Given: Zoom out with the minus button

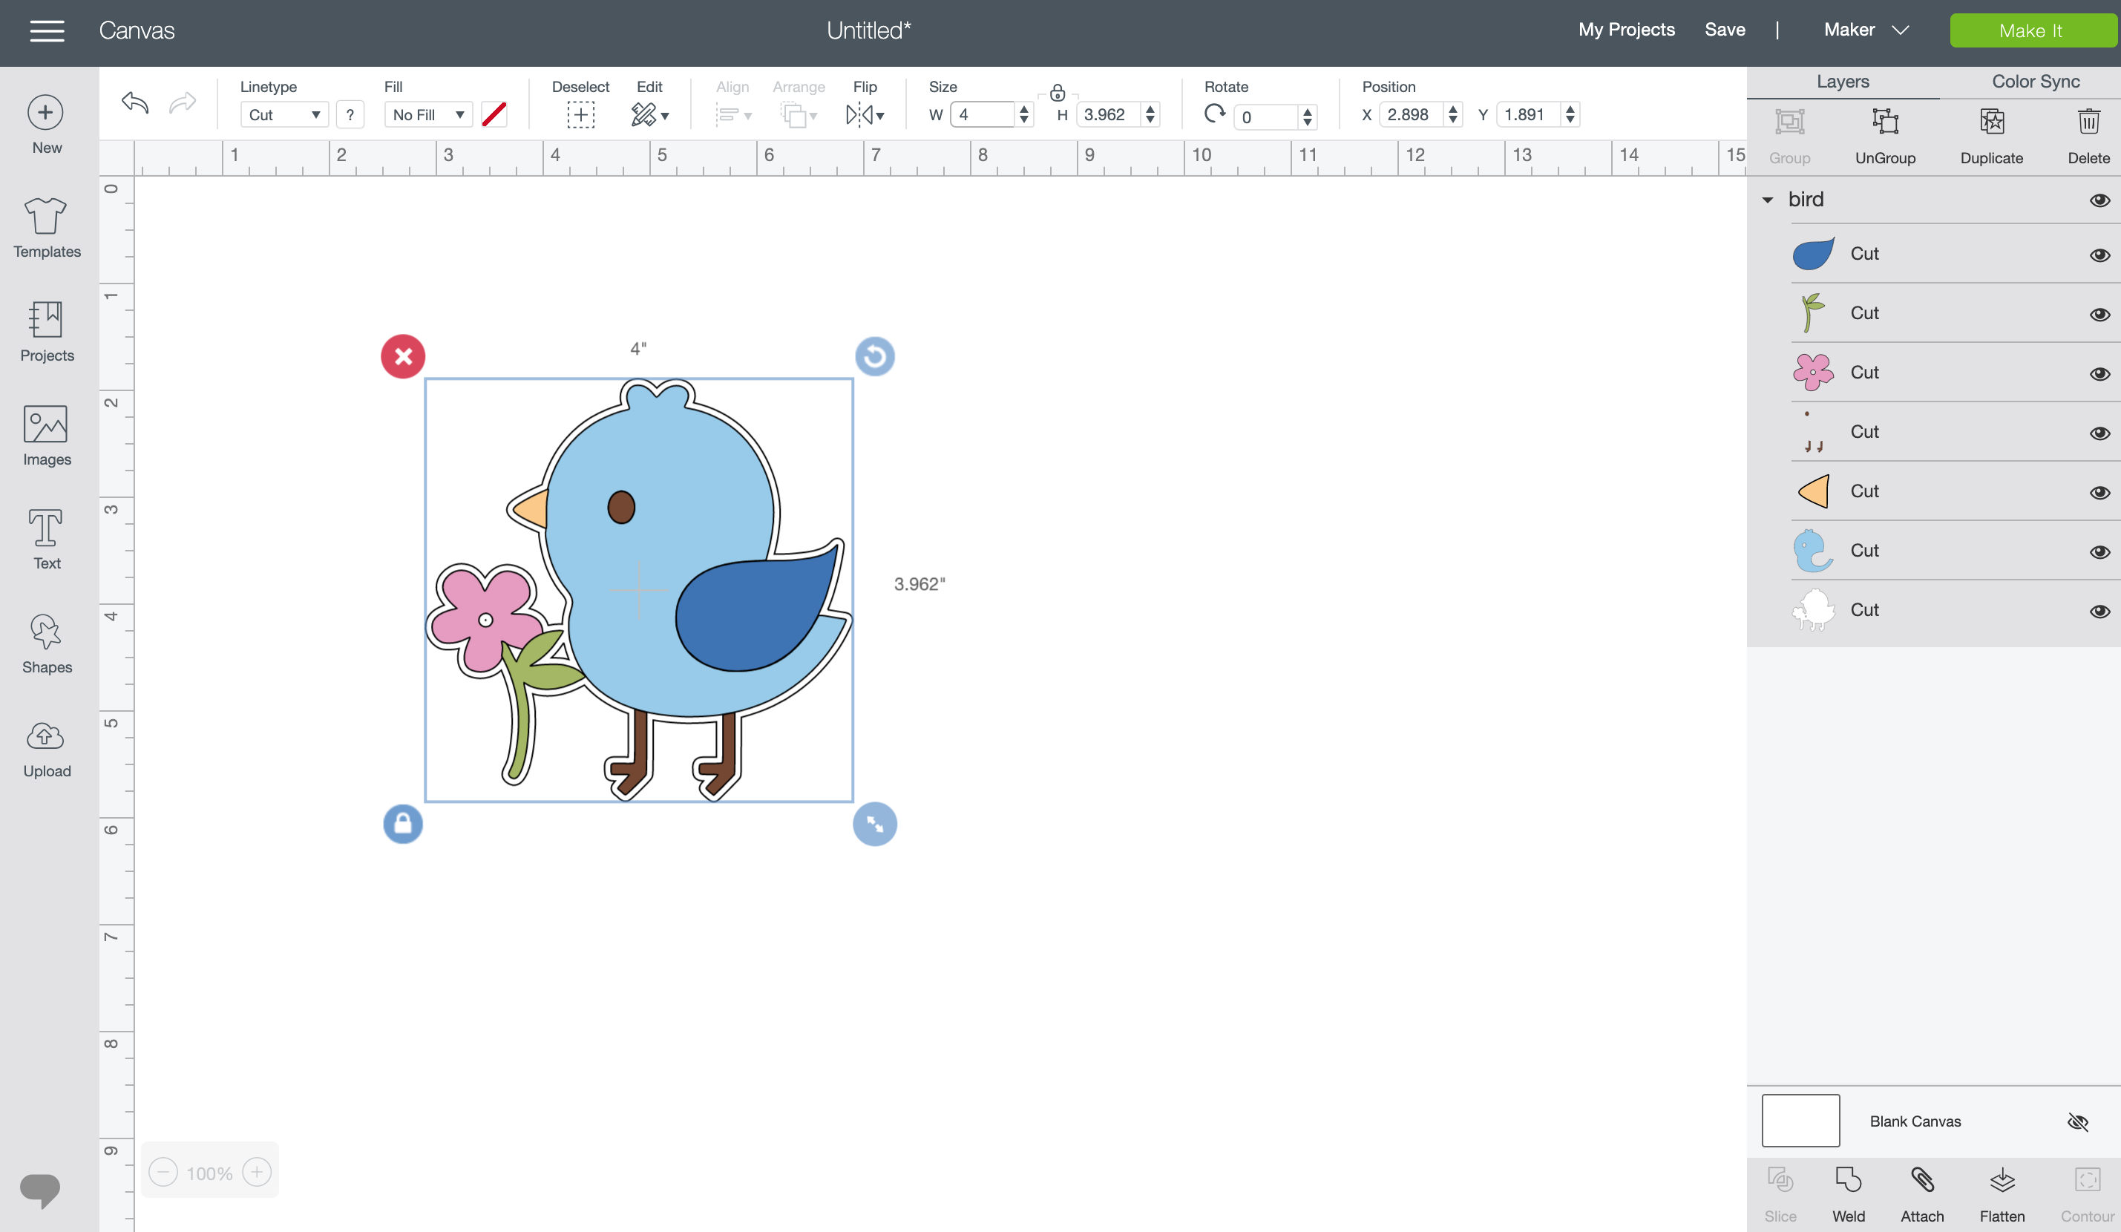Looking at the screenshot, I should (x=163, y=1172).
